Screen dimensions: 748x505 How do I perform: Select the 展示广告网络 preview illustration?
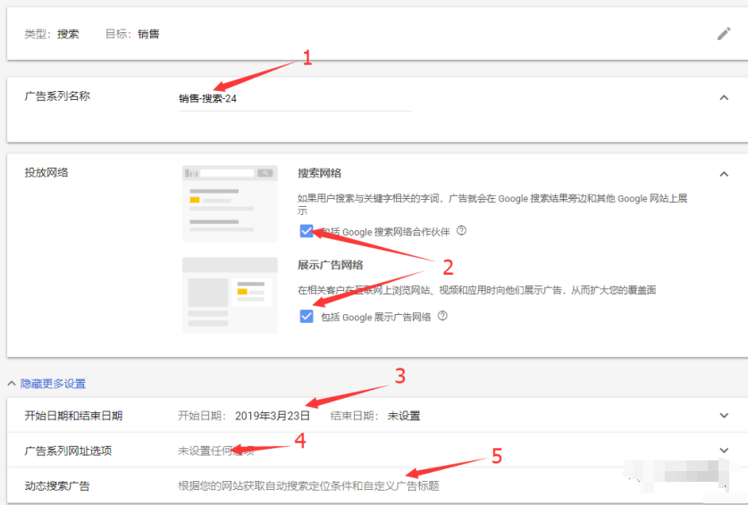pyautogui.click(x=230, y=295)
